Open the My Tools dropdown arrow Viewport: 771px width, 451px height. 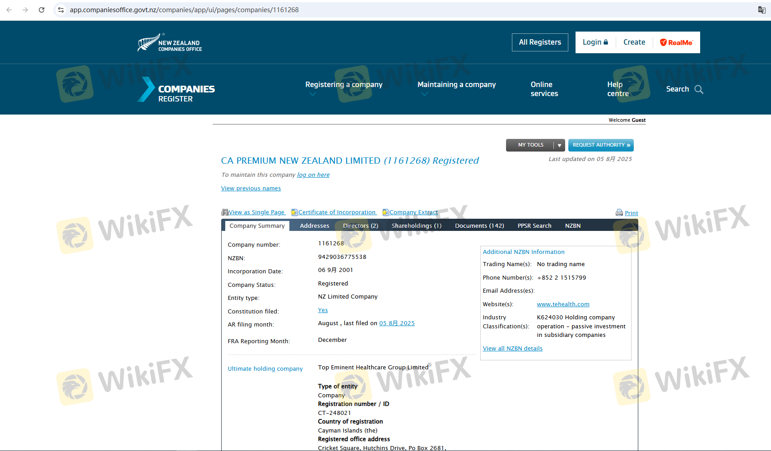(559, 145)
